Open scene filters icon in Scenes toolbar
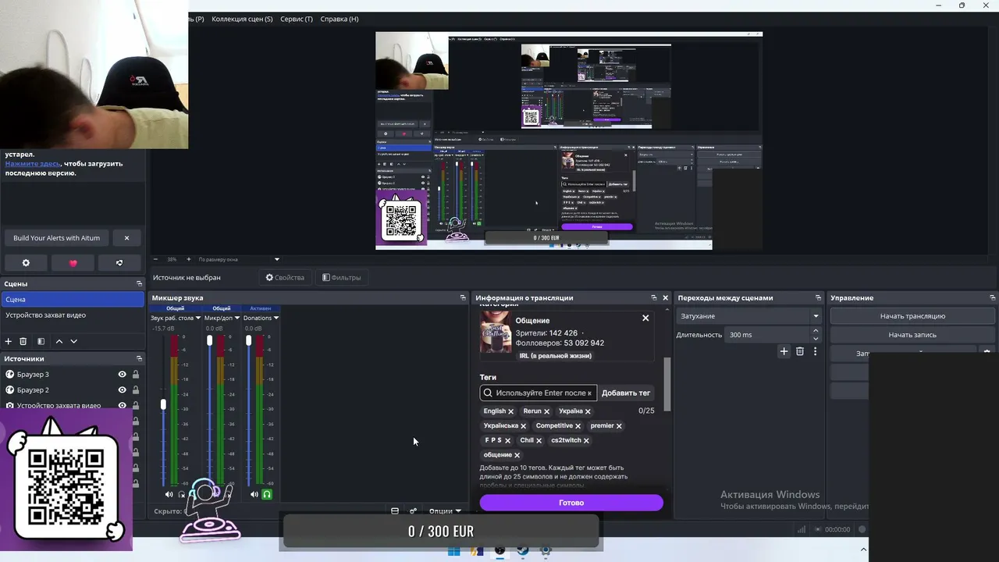 (41, 341)
